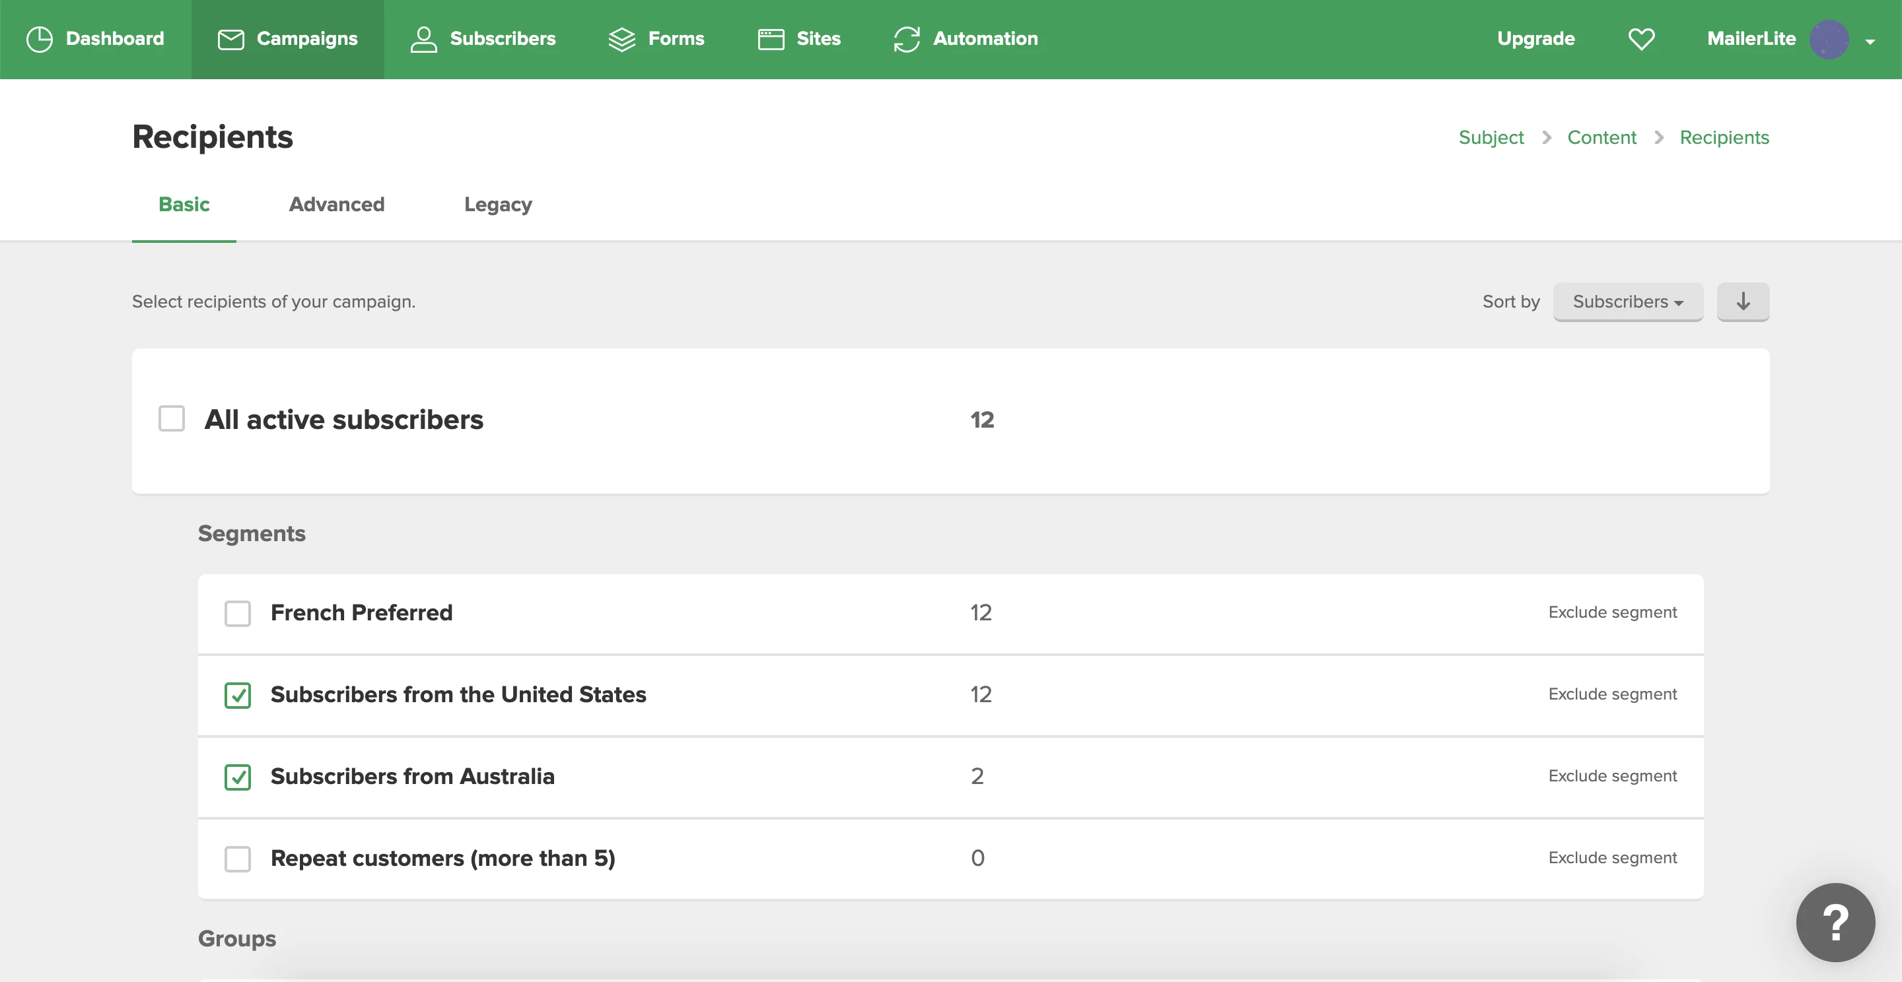Go back to the Subject step
Image resolution: width=1902 pixels, height=982 pixels.
(x=1491, y=137)
